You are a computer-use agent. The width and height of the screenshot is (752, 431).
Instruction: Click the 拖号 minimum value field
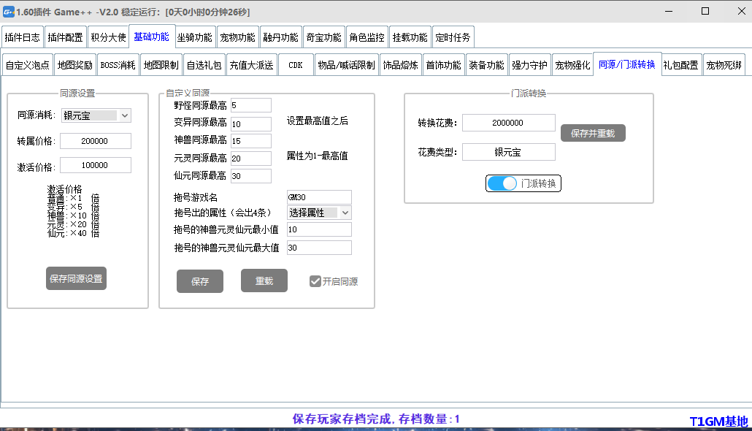[x=319, y=229]
